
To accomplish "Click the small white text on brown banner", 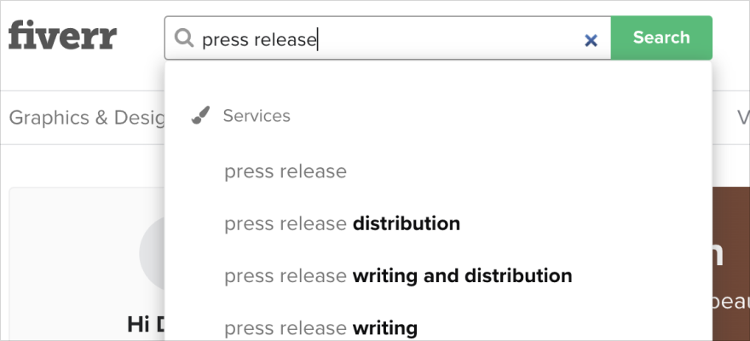I will pyautogui.click(x=731, y=303).
